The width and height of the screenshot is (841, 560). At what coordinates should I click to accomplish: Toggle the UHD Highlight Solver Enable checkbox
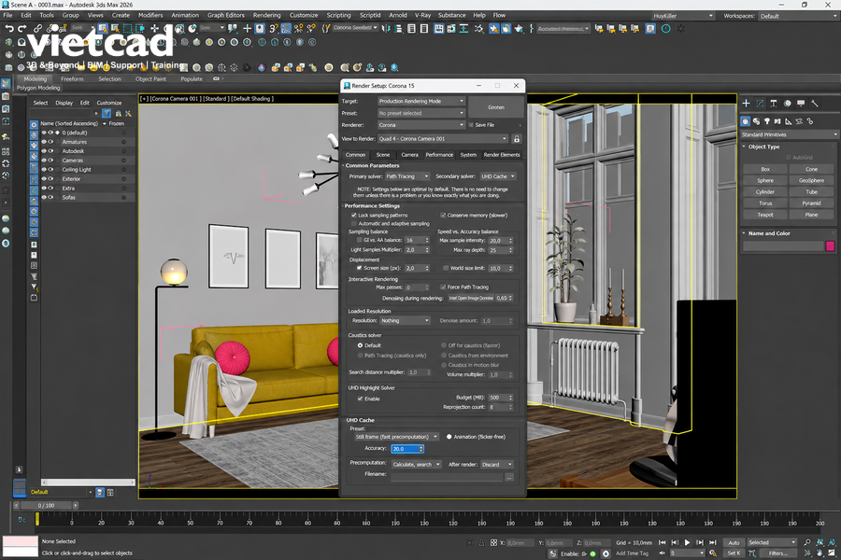[x=361, y=399]
